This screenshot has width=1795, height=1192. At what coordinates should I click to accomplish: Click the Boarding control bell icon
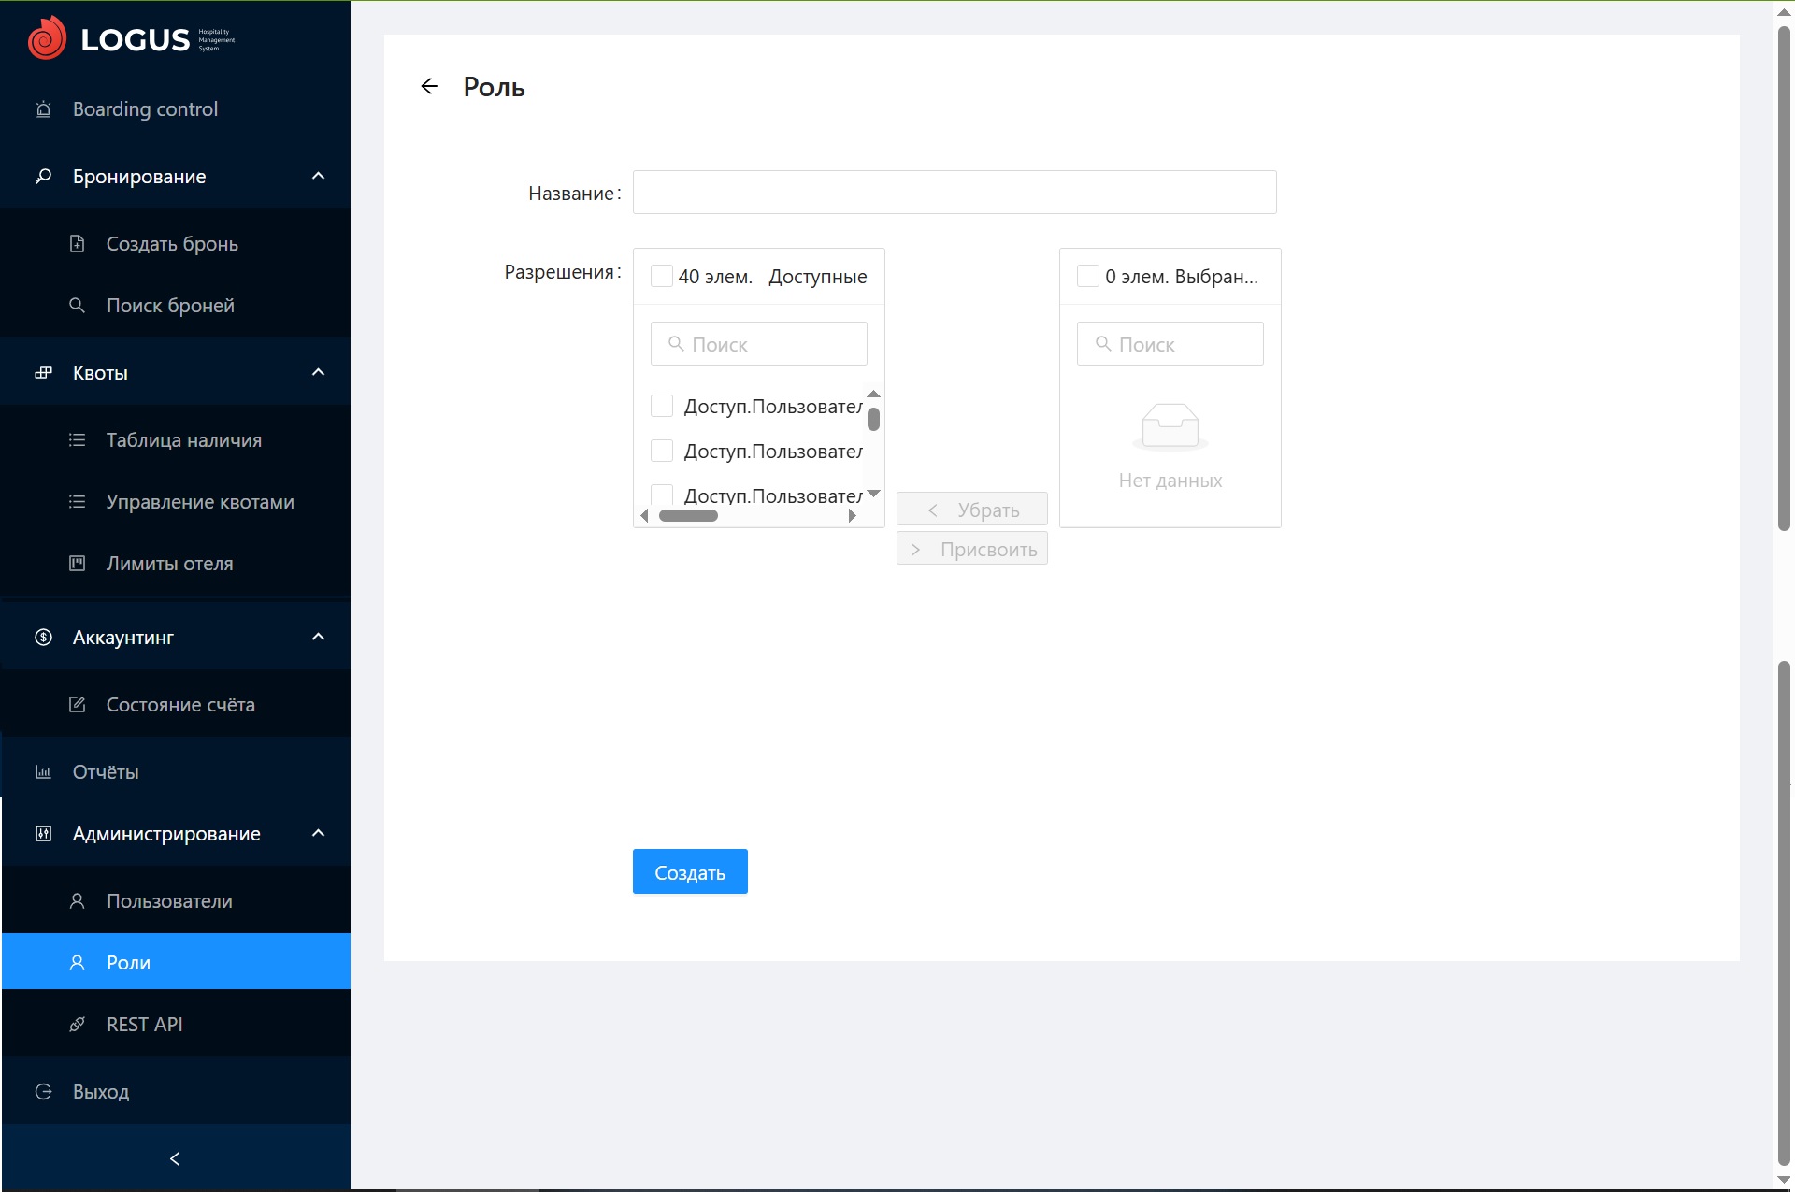(43, 109)
